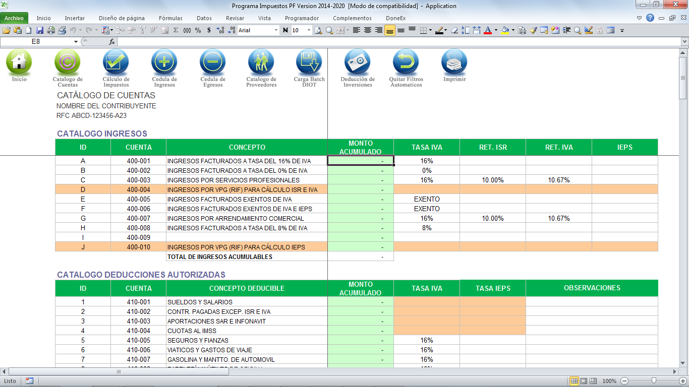Go to Cálculo de Impuestos
Screen dimensions: 689x387
tap(116, 62)
